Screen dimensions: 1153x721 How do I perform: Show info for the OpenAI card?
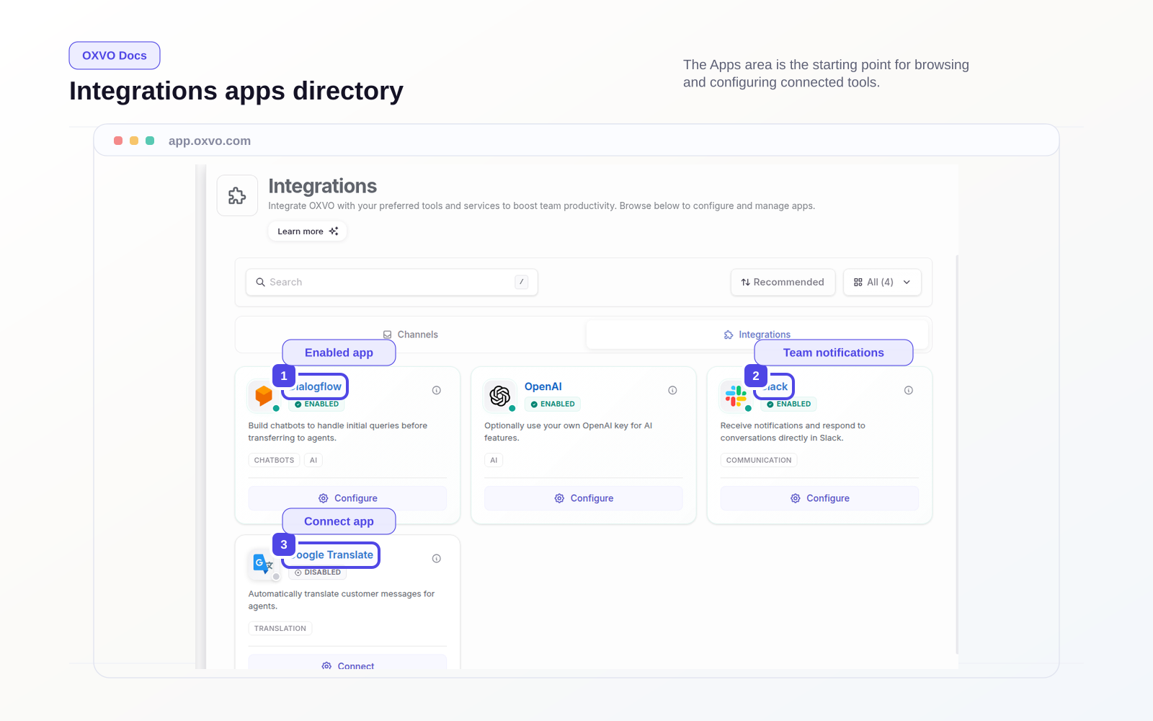point(672,390)
